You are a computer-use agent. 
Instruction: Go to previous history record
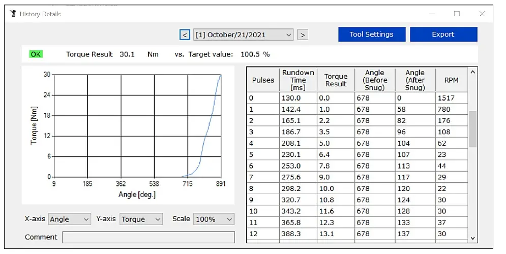(x=185, y=35)
